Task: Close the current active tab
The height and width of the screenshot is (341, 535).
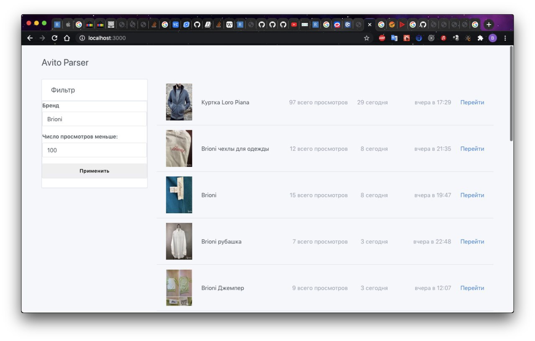Action: [369, 25]
